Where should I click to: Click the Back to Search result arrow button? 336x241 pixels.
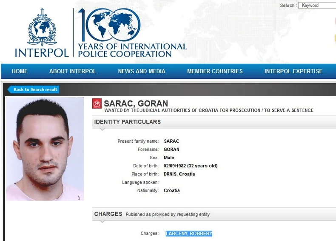click(34, 89)
